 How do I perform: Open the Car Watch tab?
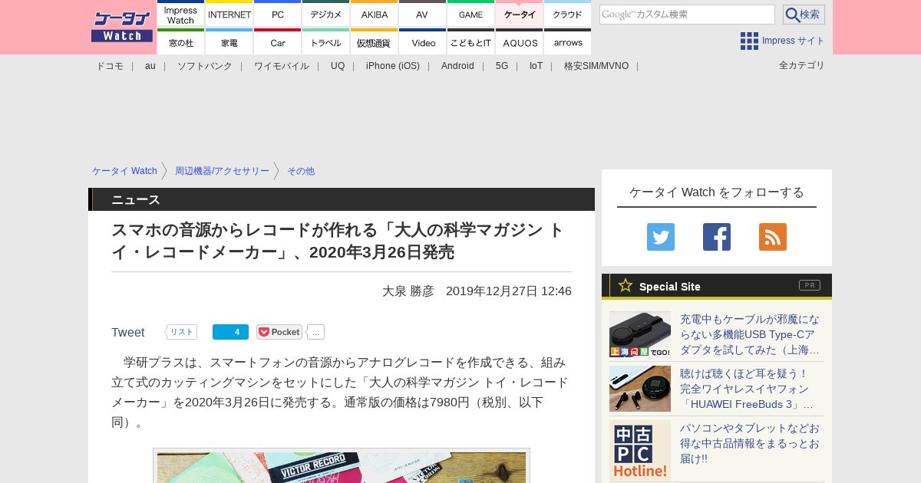click(278, 41)
